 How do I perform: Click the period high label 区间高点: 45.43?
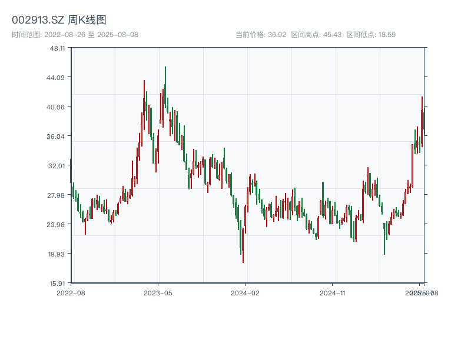point(316,35)
